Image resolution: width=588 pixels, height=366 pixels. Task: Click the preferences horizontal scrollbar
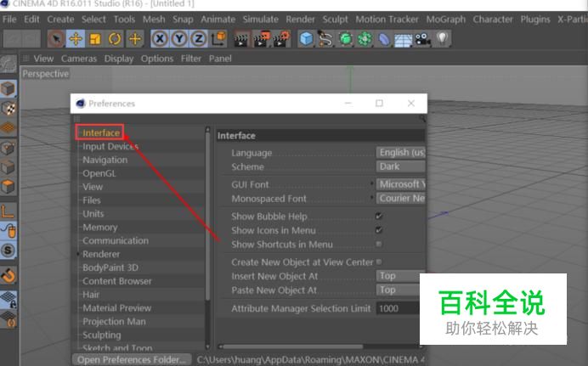click(293, 346)
